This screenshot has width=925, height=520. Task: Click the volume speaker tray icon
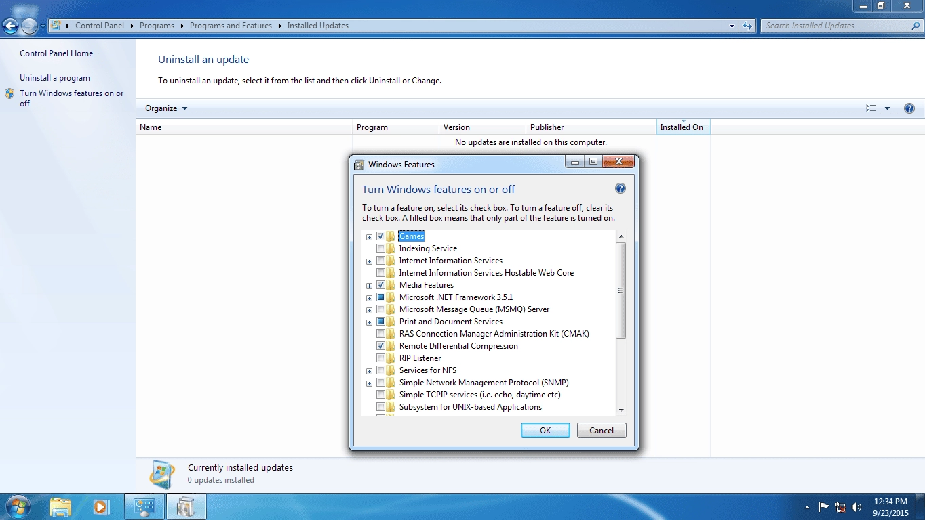point(857,506)
